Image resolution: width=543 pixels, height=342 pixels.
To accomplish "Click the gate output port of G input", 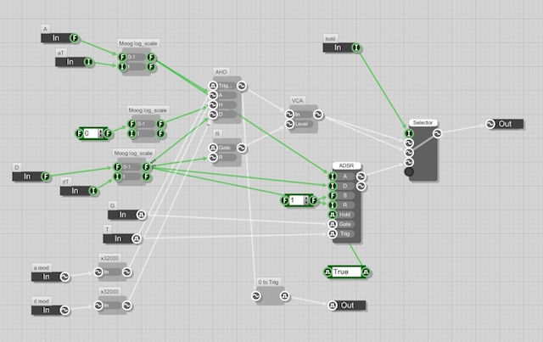I will point(138,215).
